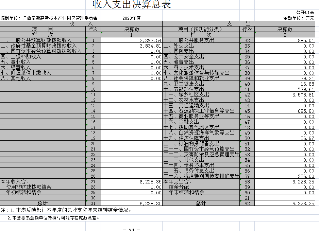
Task: Click the 金额单位：万元 cell
Action: tap(299, 18)
